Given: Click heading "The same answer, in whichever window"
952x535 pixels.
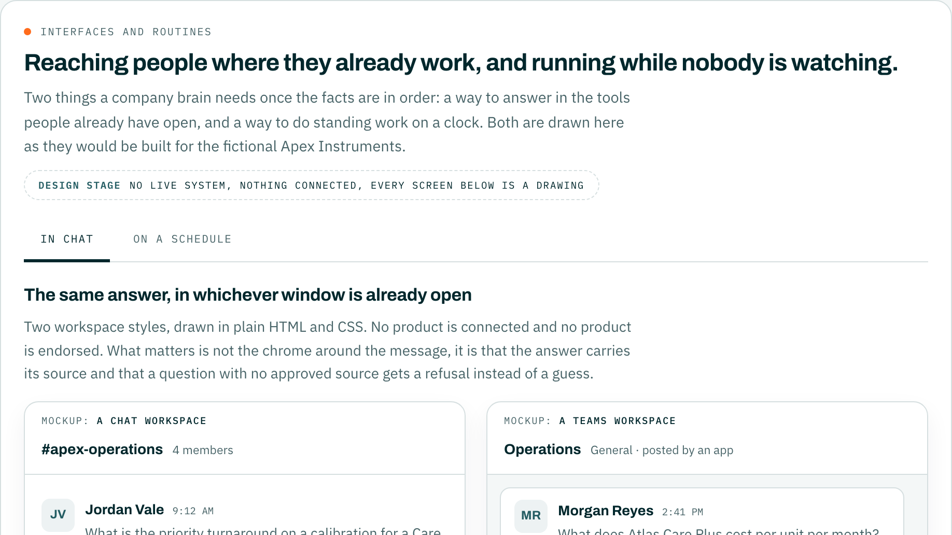Looking at the screenshot, I should tap(248, 294).
